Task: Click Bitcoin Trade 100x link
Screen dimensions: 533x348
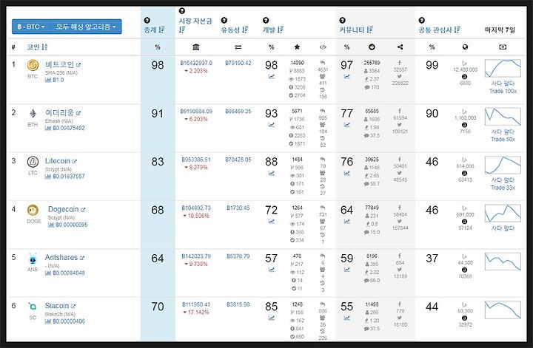Action: [503, 91]
